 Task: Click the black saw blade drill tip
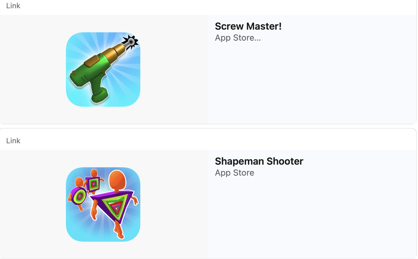click(131, 42)
